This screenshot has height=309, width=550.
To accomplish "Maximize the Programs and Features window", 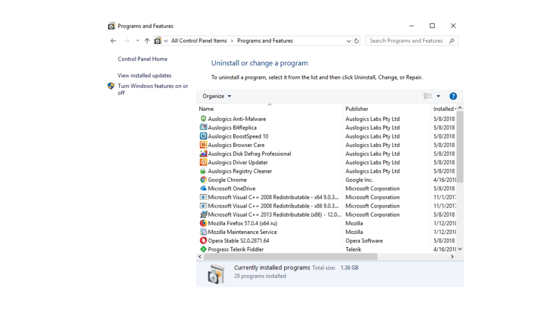I will [x=432, y=26].
